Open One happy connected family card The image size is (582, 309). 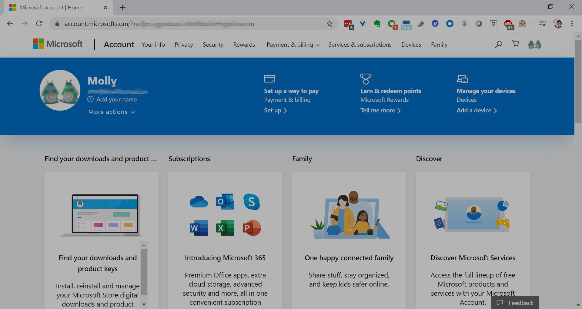(349, 241)
